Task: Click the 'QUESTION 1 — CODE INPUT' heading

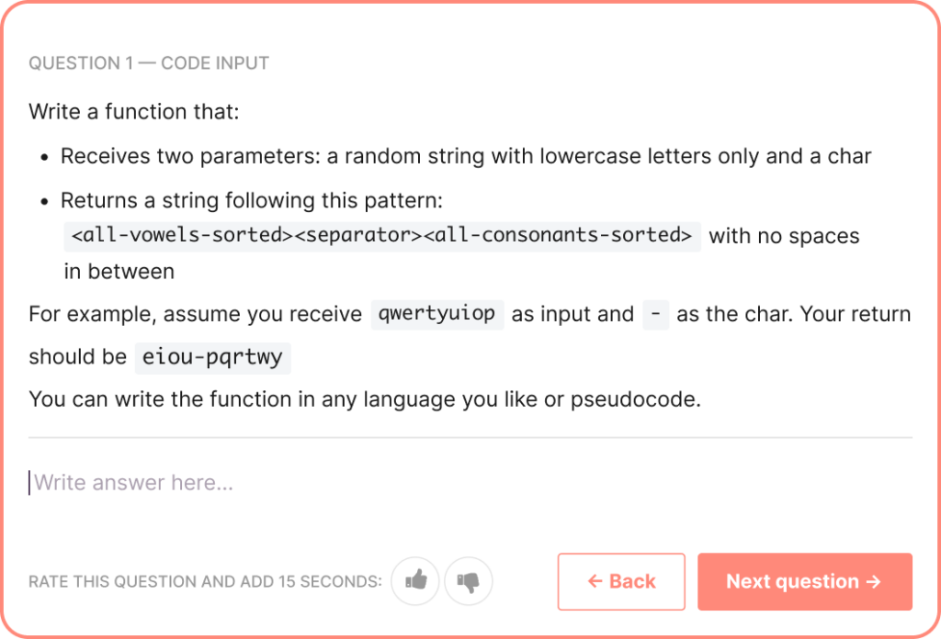Action: point(149,63)
